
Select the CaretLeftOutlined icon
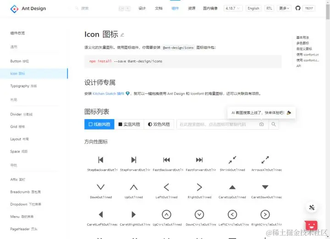101,215
